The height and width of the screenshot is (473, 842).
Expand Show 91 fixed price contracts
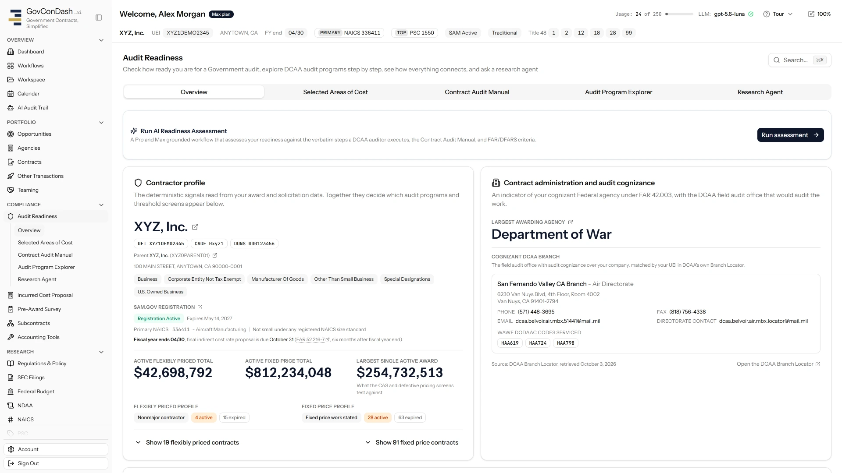pyautogui.click(x=411, y=442)
